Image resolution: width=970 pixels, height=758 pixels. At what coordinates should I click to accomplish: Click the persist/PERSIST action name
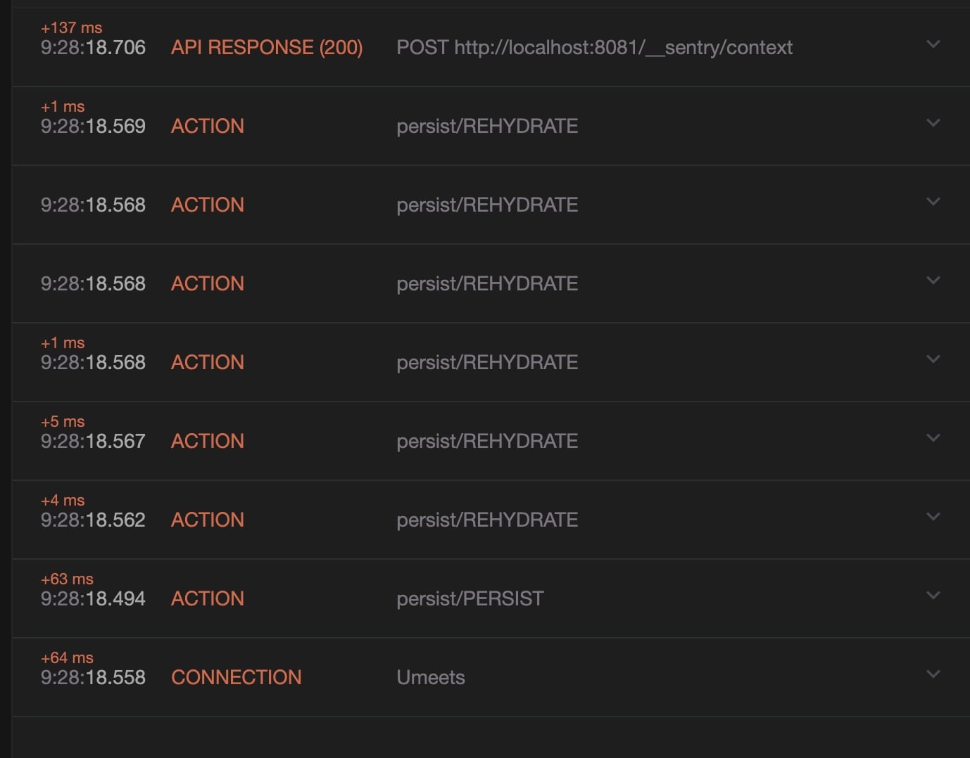tap(470, 598)
